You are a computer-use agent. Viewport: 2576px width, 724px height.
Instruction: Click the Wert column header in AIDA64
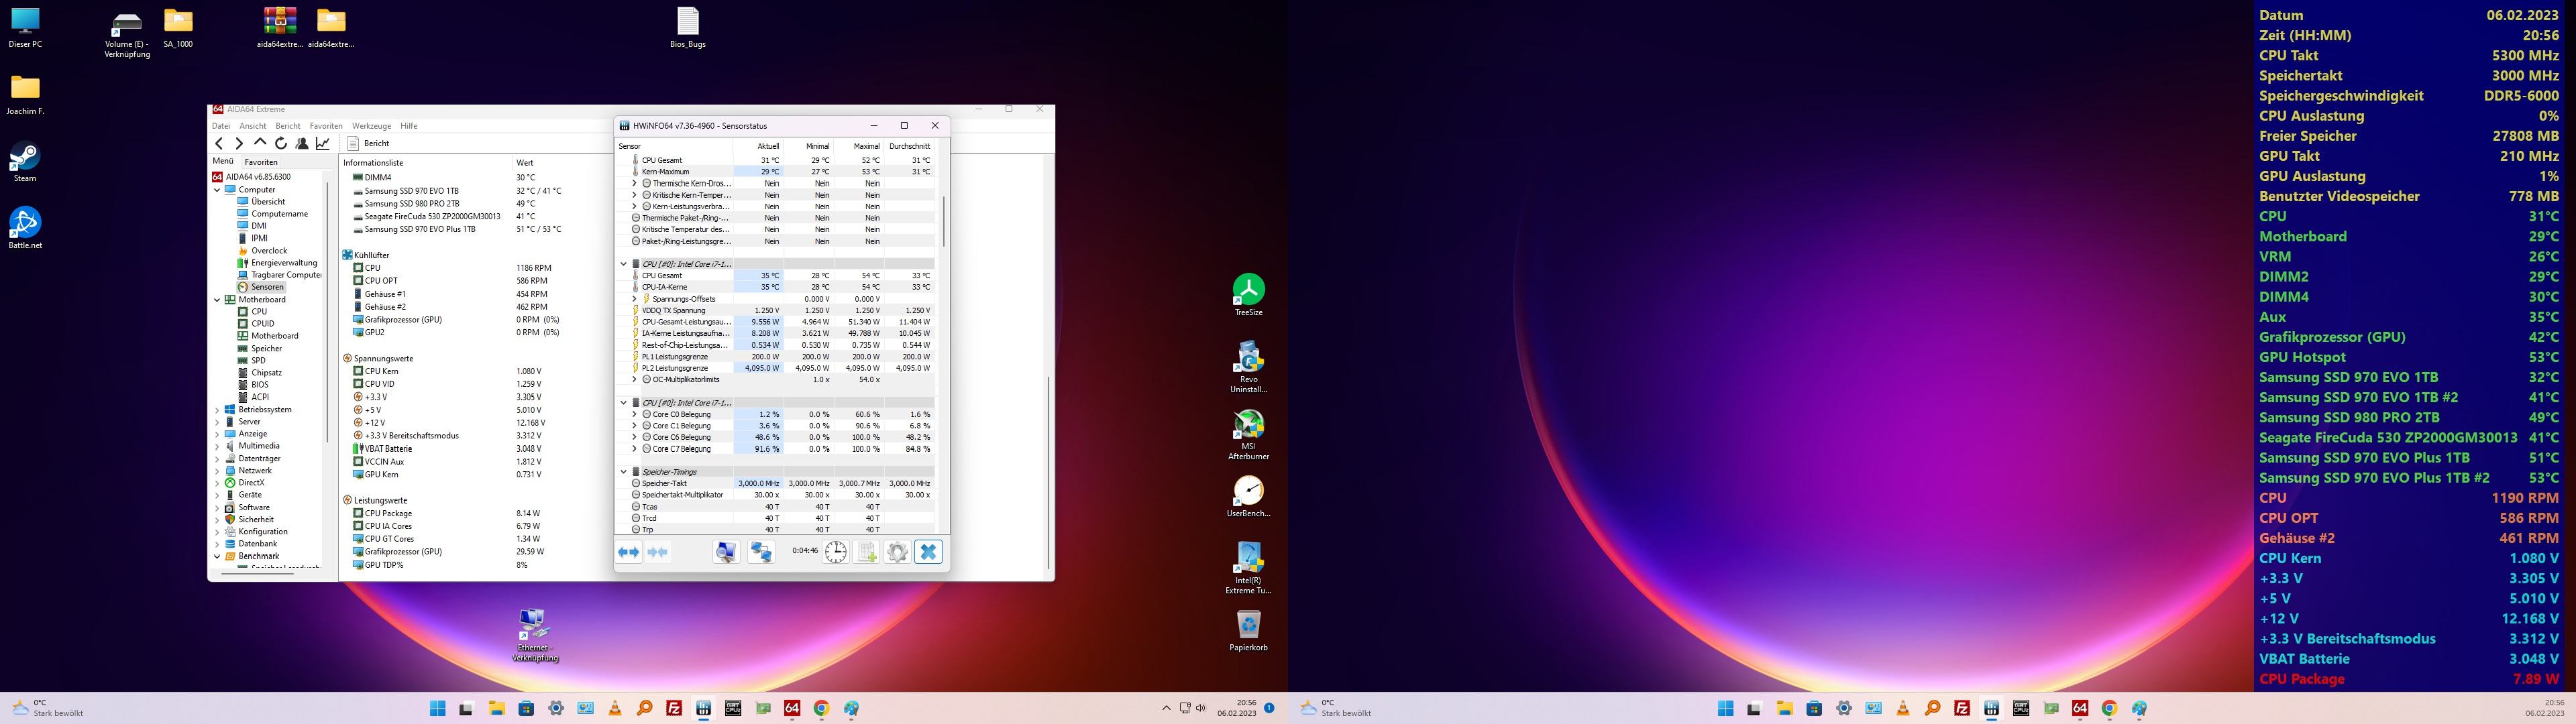pyautogui.click(x=525, y=162)
